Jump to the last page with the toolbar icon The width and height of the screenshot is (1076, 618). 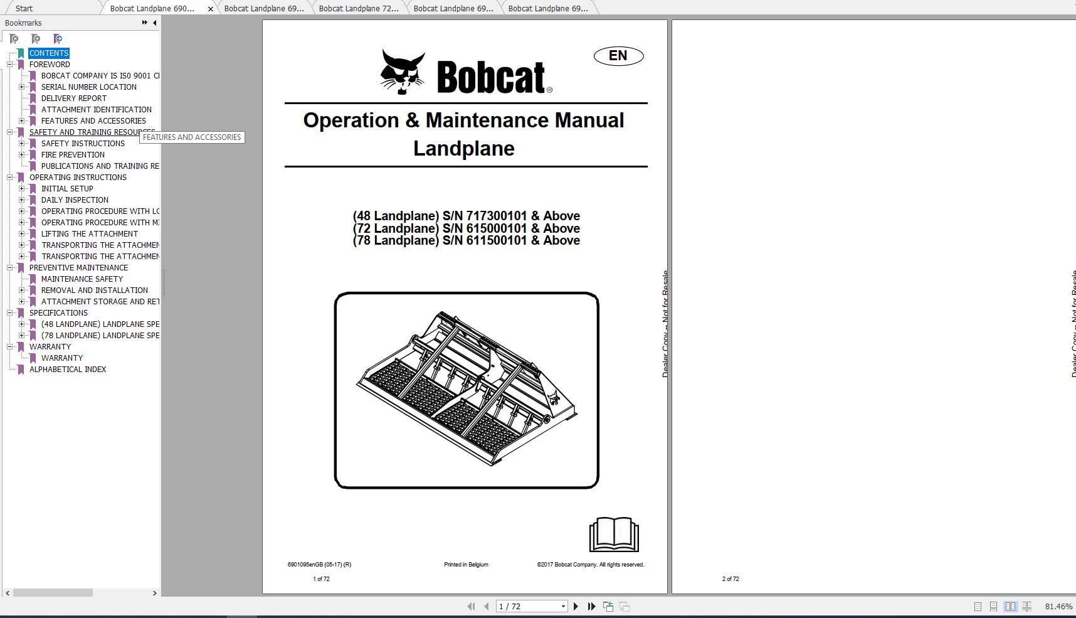(x=591, y=606)
